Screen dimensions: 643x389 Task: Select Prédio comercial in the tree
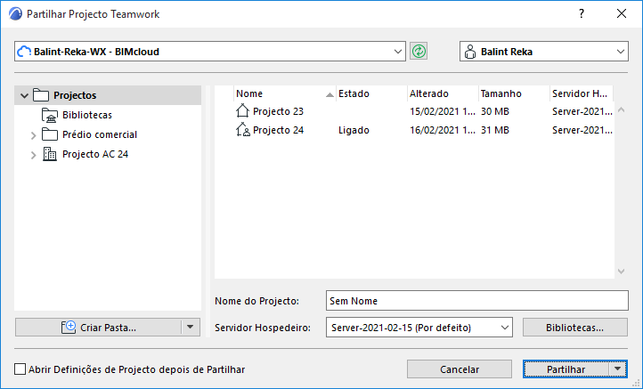coord(100,134)
